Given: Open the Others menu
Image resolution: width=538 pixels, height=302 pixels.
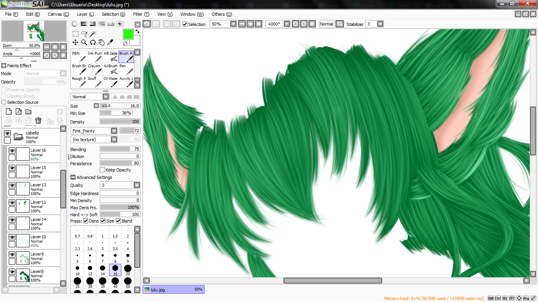Looking at the screenshot, I should (222, 14).
